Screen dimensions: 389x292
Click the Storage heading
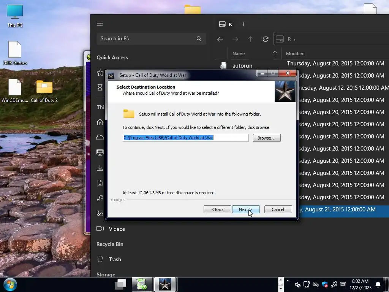tap(106, 275)
